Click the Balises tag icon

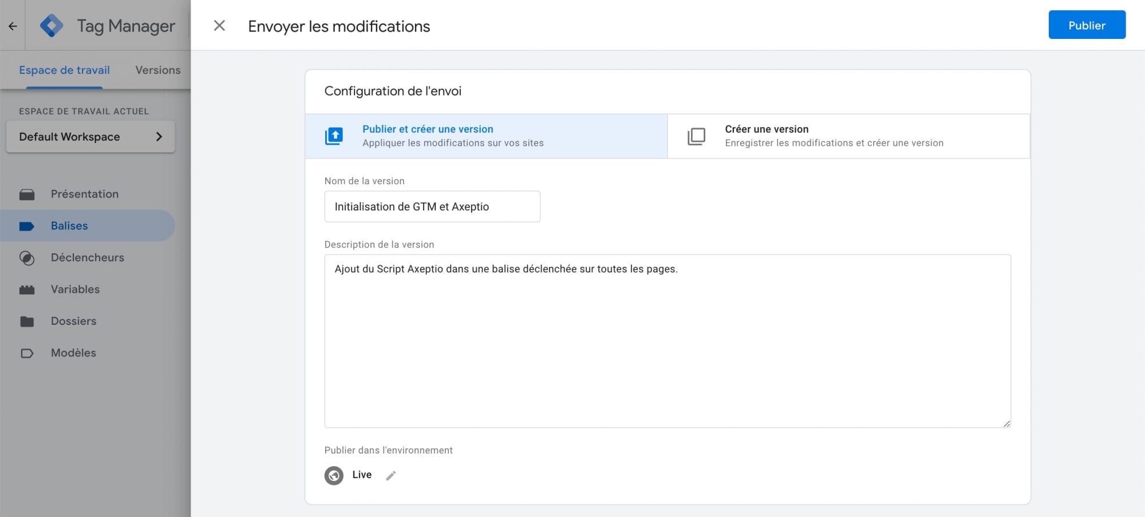pos(27,226)
